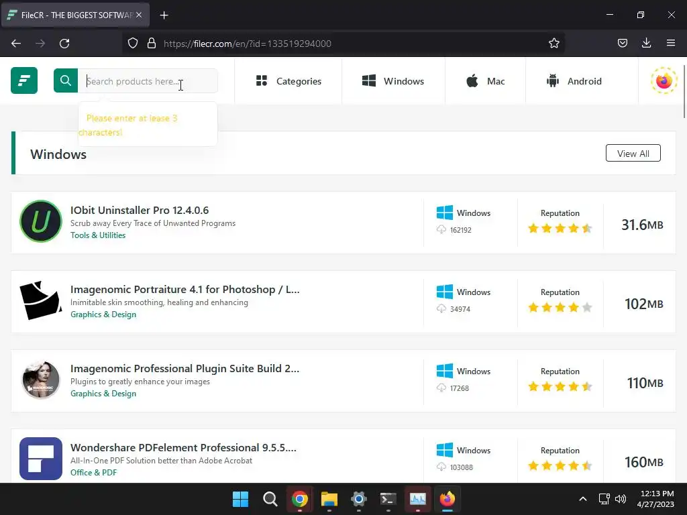Click download count 34974
Screen dimensions: 687x515
coord(460,309)
